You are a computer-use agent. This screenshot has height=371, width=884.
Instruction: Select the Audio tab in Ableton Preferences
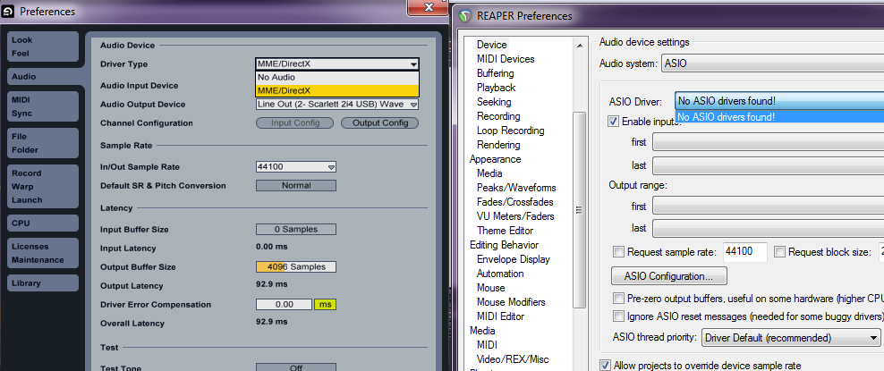pyautogui.click(x=43, y=77)
